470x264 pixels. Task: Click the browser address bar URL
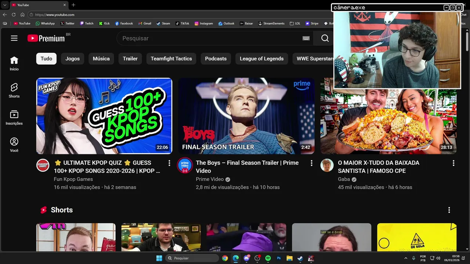[55, 15]
